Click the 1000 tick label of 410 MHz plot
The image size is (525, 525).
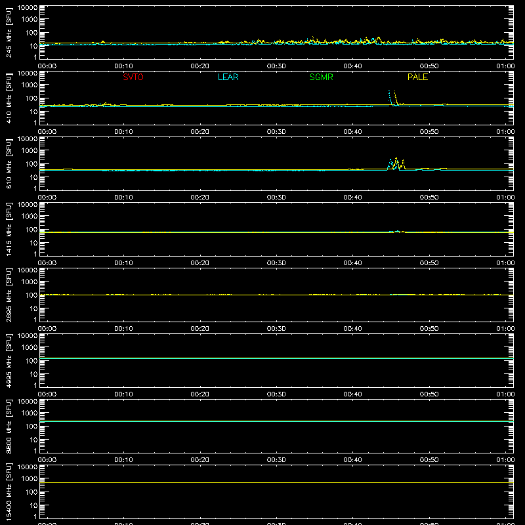point(30,85)
